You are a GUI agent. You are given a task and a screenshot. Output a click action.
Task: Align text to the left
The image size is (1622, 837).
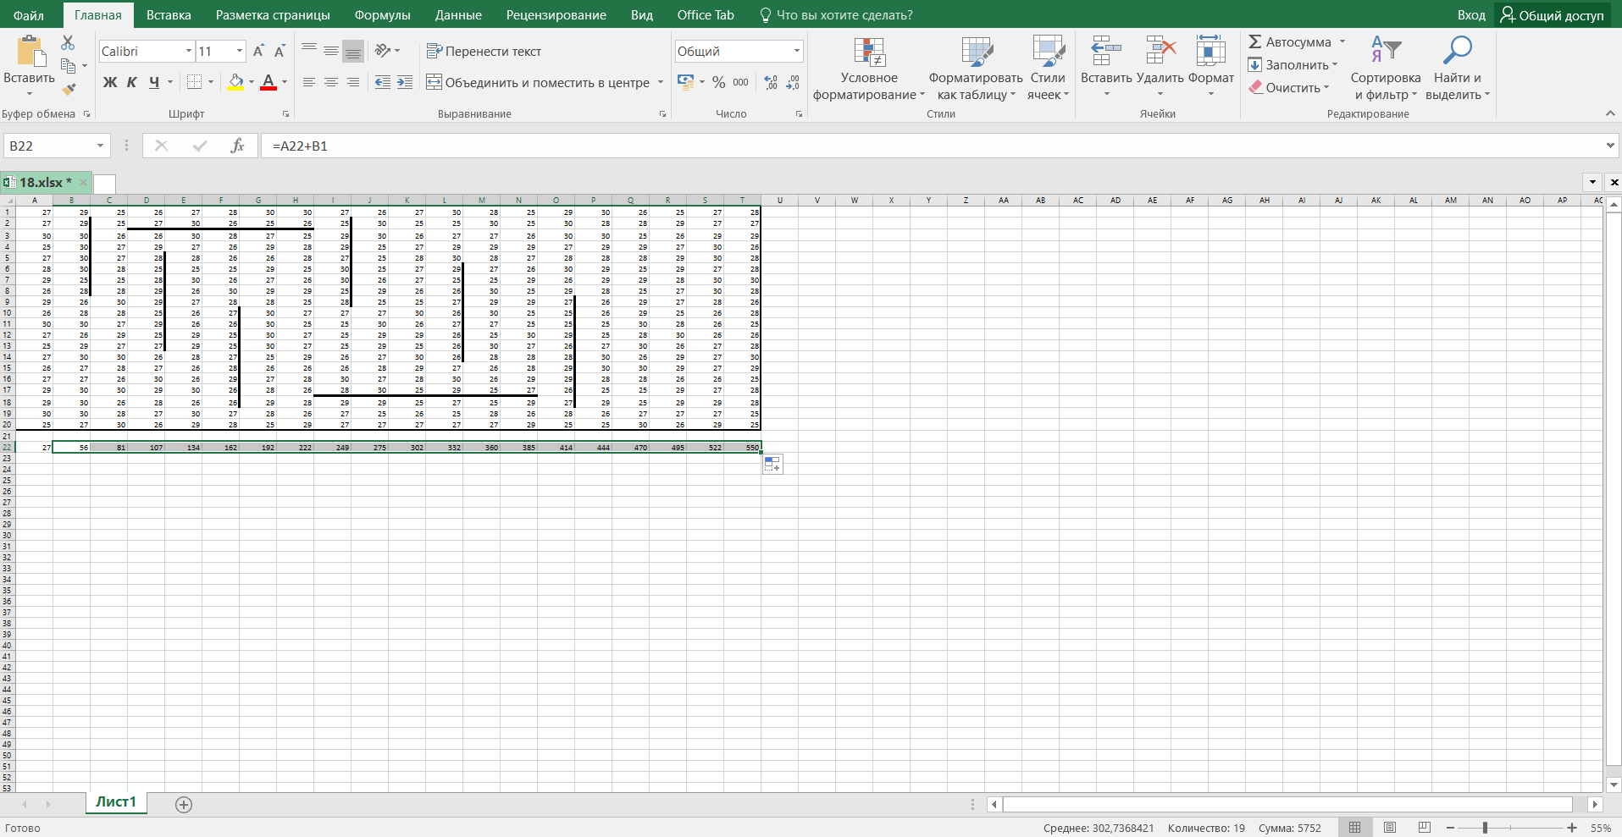tap(309, 82)
